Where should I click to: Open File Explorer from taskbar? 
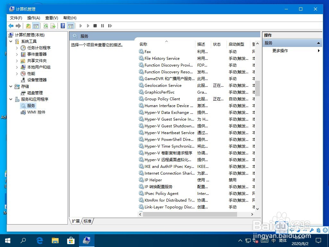(x=55, y=241)
